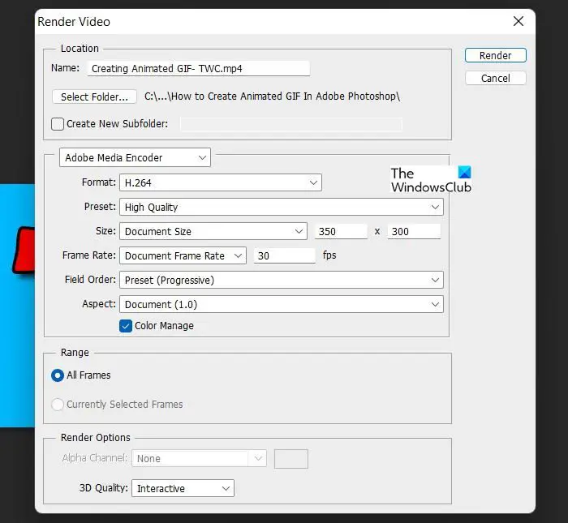Edit the Name field for the video file
This screenshot has width=568, height=523.
tap(199, 68)
